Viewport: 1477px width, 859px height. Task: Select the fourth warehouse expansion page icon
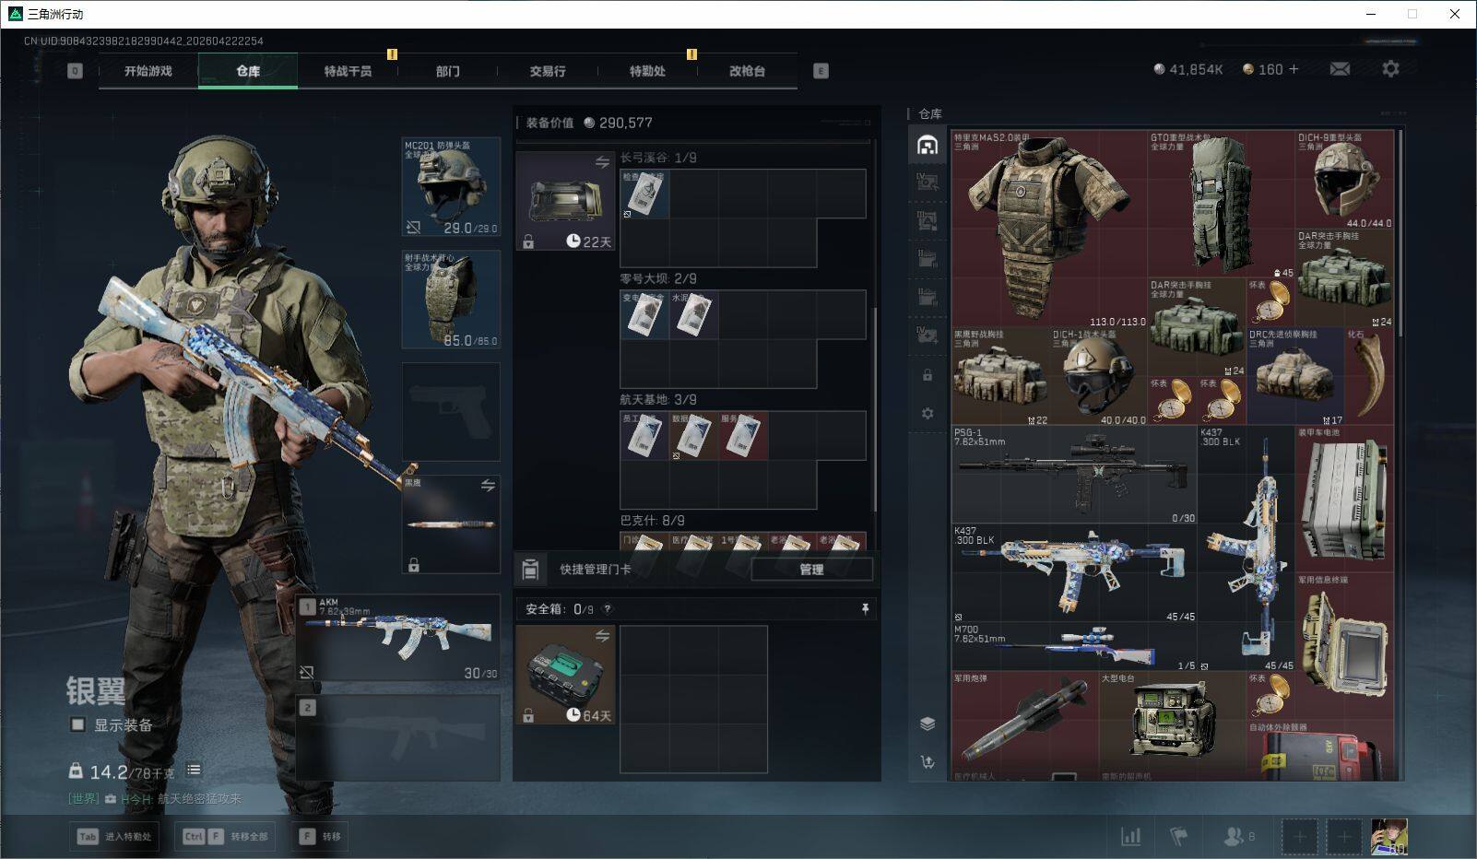pos(928,259)
